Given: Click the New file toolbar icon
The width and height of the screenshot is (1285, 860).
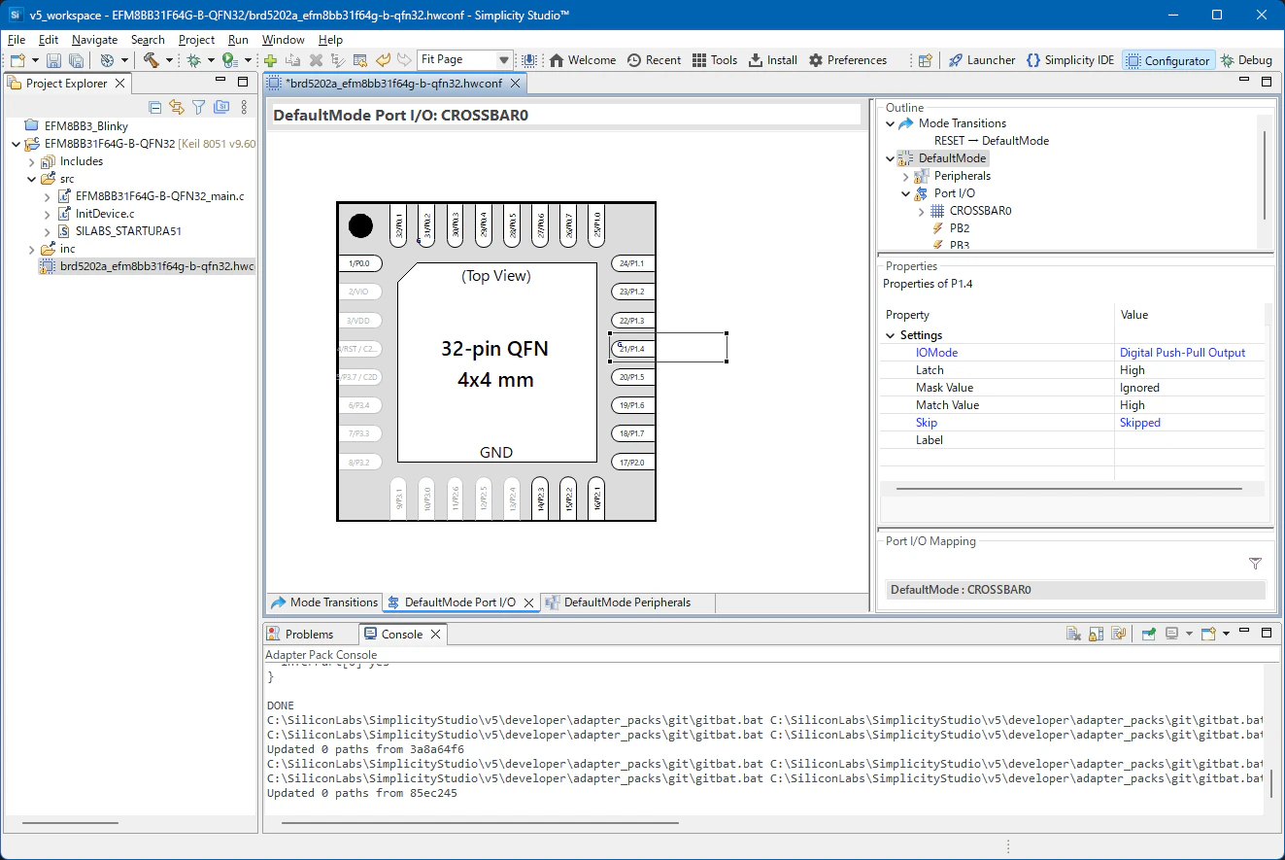Looking at the screenshot, I should 17,60.
